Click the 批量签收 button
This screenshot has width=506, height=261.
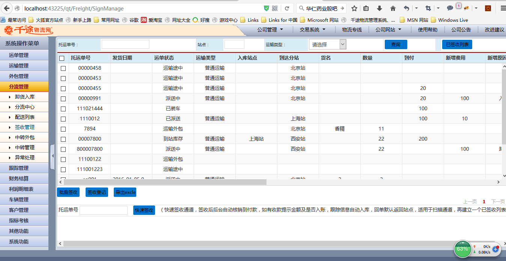point(68,192)
